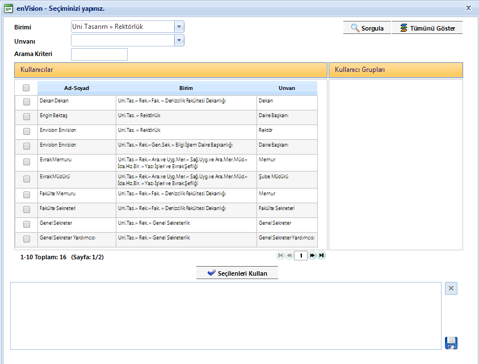The image size is (479, 364).
Task: Tick the checkbox for Evrak Müdürü
Action: click(27, 179)
